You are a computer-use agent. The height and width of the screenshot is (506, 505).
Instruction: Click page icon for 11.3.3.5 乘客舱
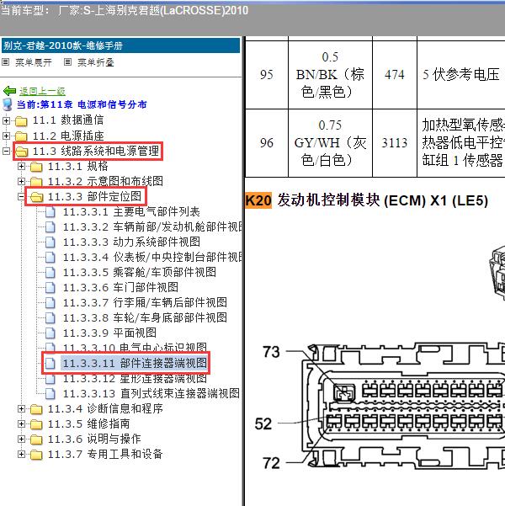coord(50,272)
